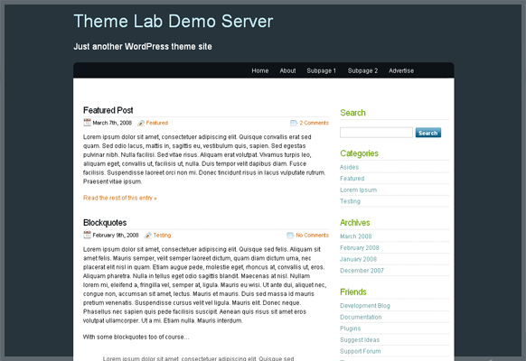
Task: Follow the orange Testing category link
Action: click(x=162, y=236)
